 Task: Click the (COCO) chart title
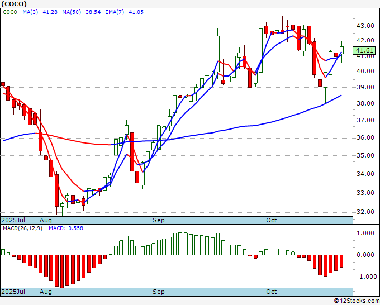14,4
